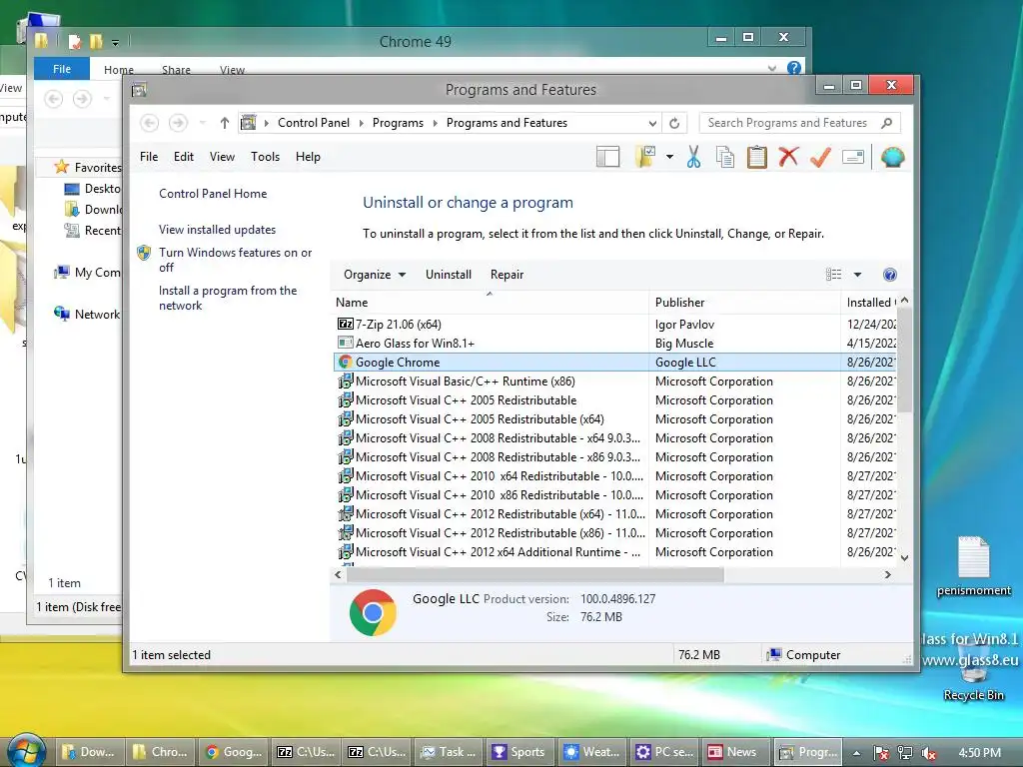Open the Tools menu
The width and height of the screenshot is (1023, 767).
tap(265, 157)
